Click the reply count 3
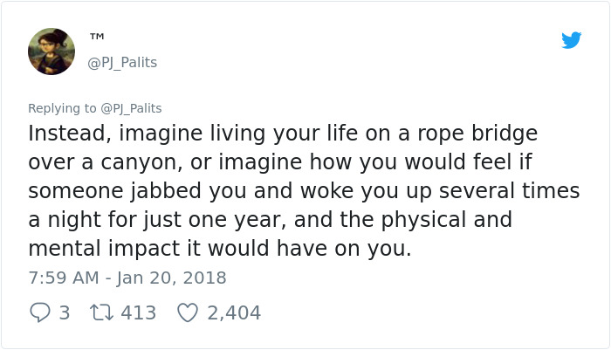The width and height of the screenshot is (611, 350). tap(64, 312)
